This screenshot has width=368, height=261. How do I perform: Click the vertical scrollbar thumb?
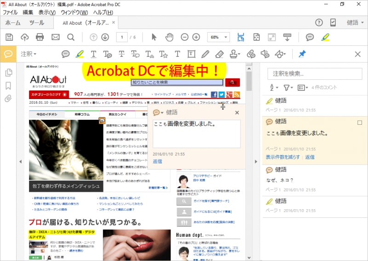click(249, 81)
